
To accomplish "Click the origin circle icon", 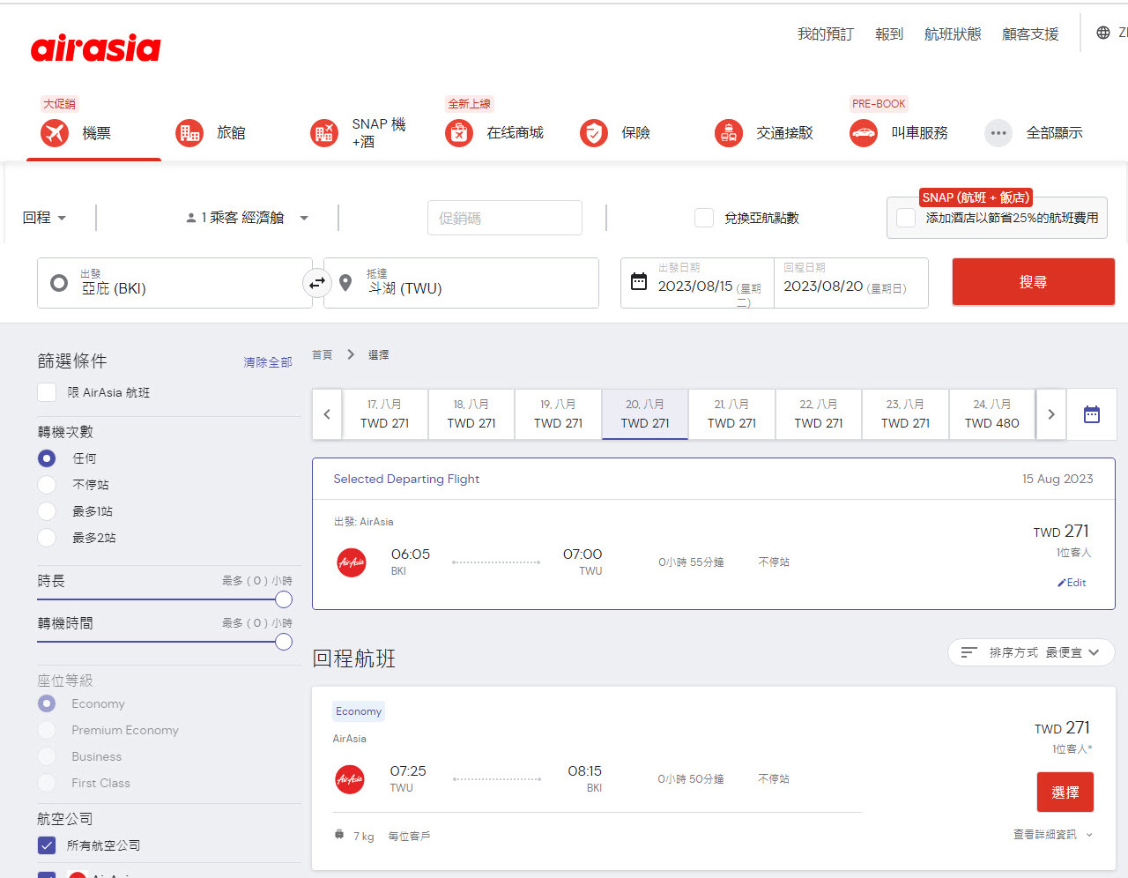I will pos(59,283).
